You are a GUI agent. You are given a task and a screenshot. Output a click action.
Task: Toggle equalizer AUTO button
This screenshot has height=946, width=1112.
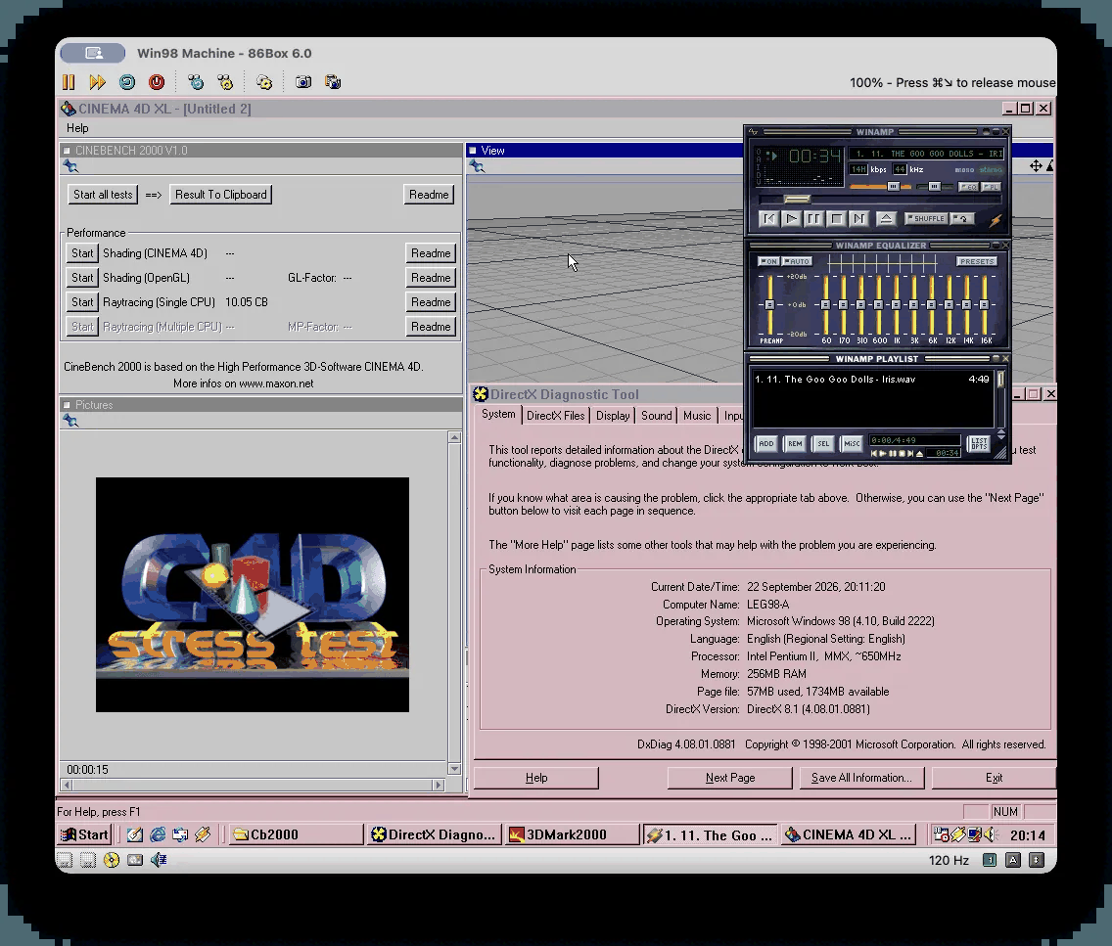pos(797,261)
